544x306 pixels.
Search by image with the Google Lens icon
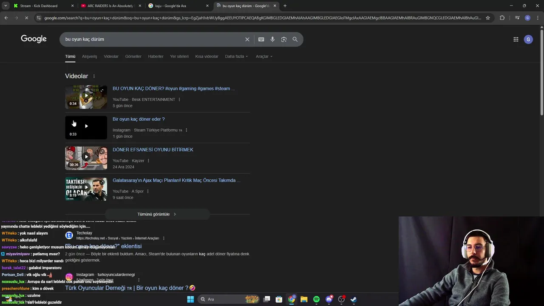283,39
